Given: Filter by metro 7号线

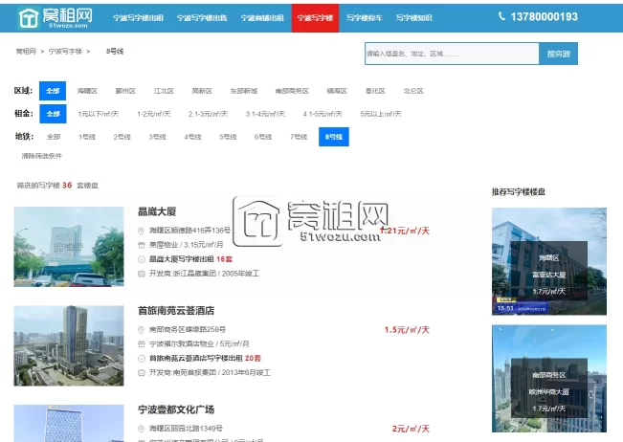Looking at the screenshot, I should click(x=299, y=137).
